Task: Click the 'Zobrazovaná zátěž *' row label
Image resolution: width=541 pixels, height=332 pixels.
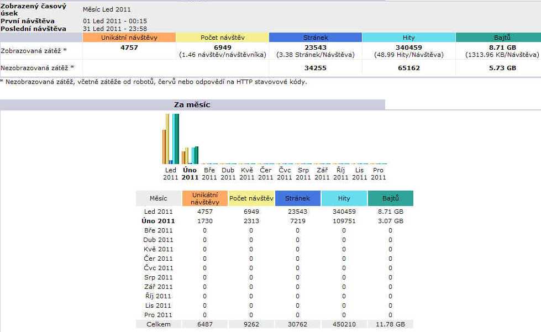Action: tap(34, 51)
